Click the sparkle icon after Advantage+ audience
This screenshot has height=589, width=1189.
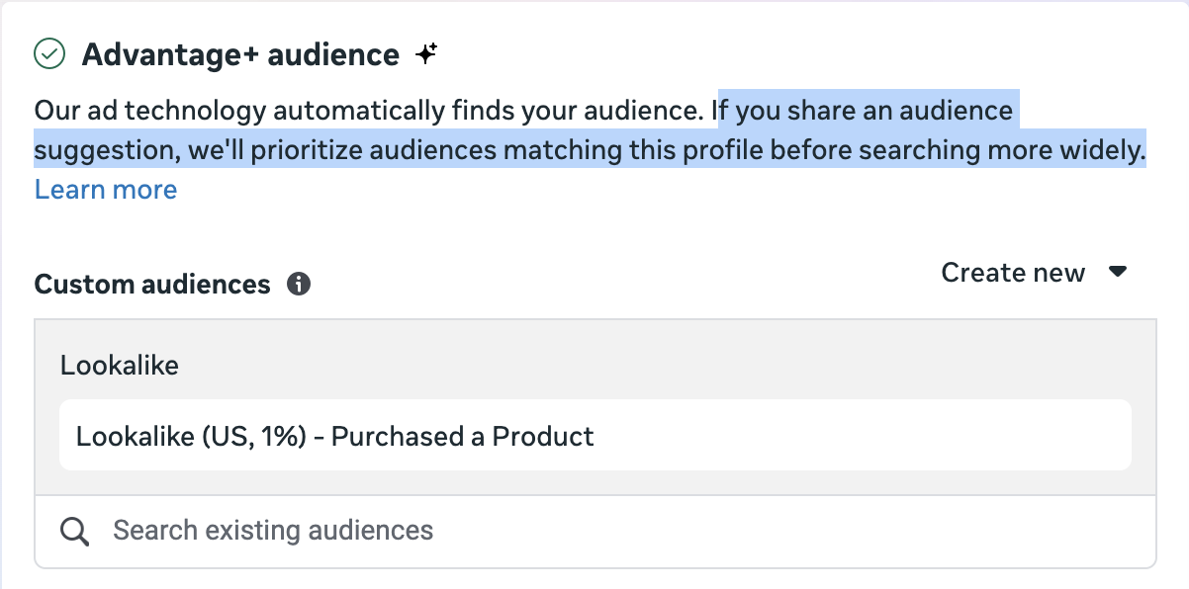[x=426, y=53]
